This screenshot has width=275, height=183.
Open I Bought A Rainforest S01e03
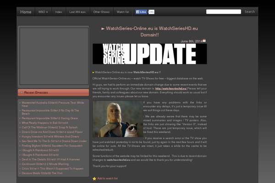(x=40, y=150)
